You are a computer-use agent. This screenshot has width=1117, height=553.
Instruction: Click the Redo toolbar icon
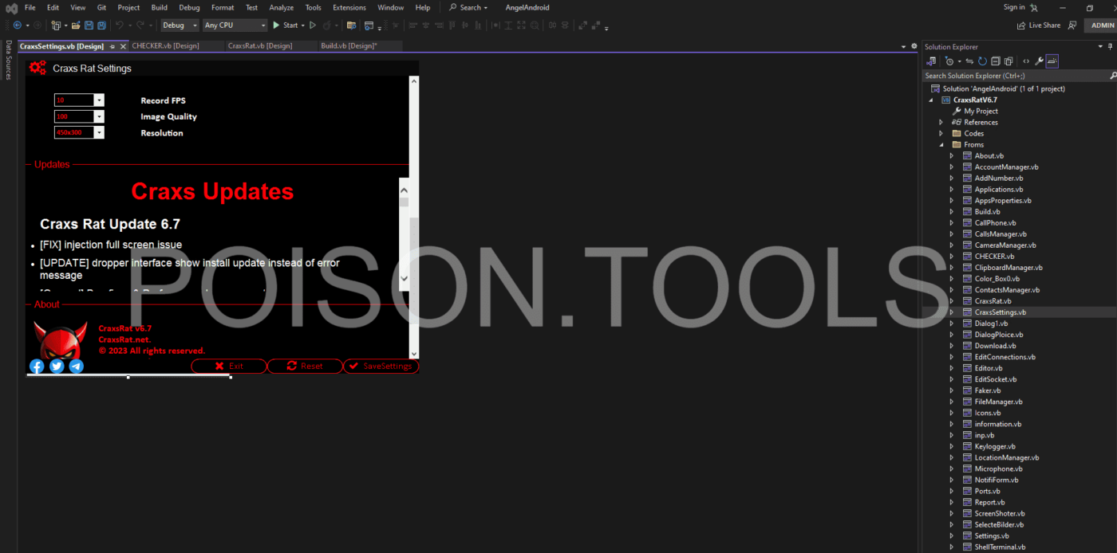(140, 25)
